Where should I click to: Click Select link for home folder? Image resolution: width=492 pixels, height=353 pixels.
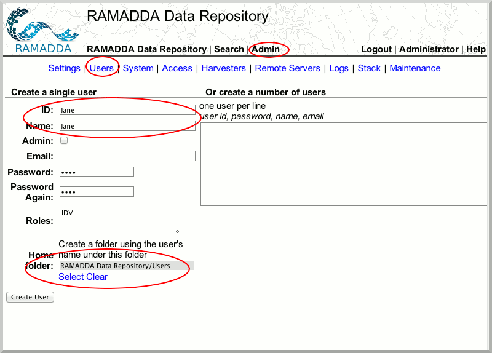click(x=71, y=277)
